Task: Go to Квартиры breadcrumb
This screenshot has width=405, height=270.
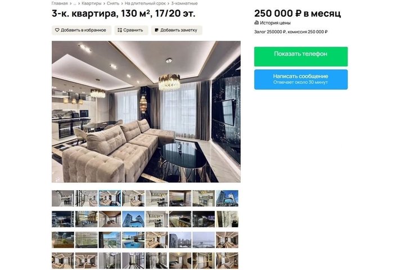Action: [x=92, y=3]
